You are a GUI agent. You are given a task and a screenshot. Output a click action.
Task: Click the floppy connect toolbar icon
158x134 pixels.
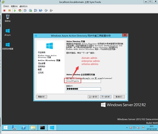pyautogui.click(x=41, y=11)
